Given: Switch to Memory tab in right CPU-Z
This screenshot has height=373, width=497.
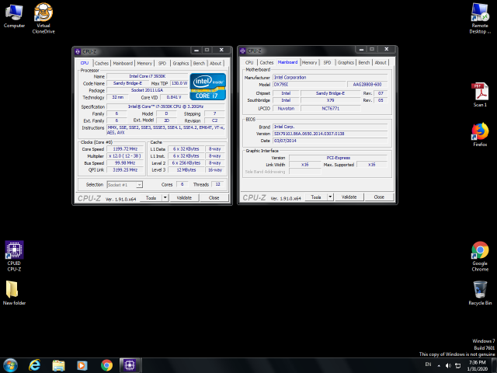Looking at the screenshot, I should (309, 62).
